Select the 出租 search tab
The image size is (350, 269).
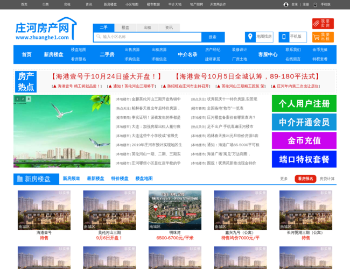coord(147,27)
